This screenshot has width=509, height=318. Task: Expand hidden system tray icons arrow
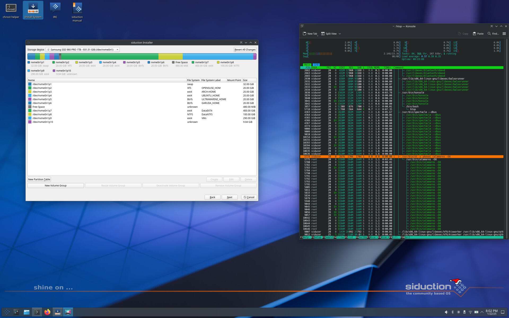482,312
